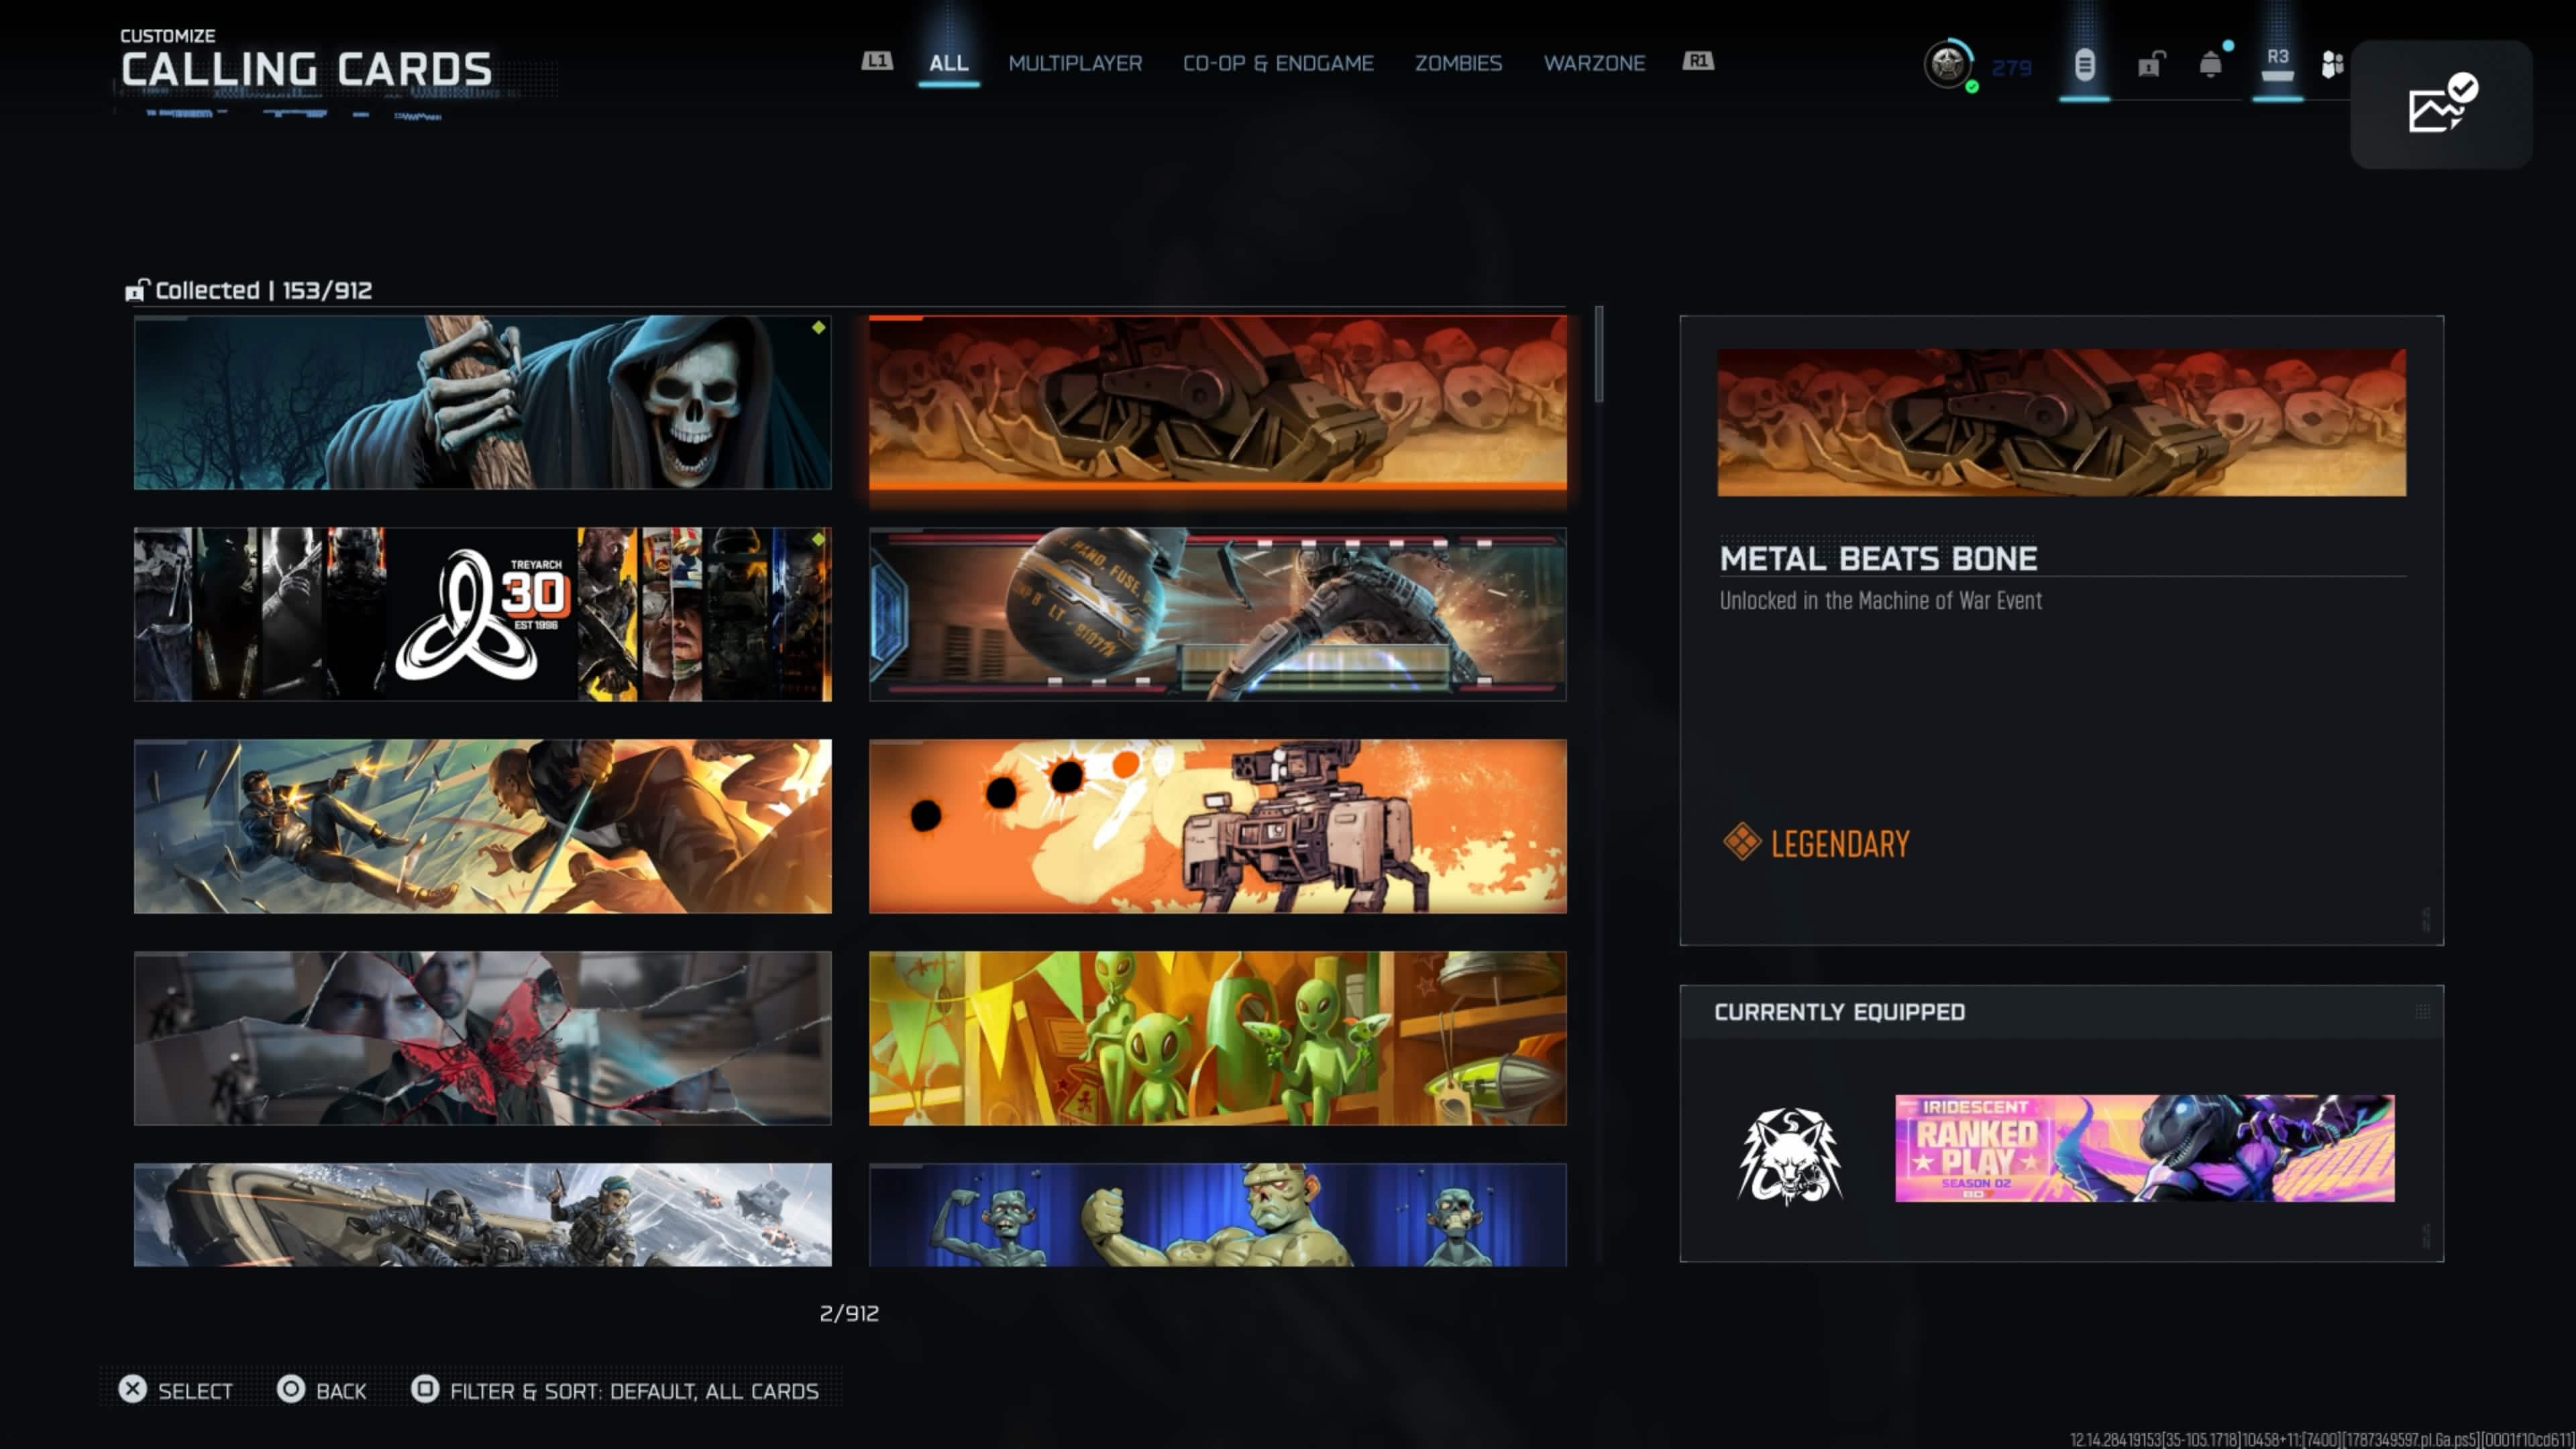Viewport: 2576px width, 1449px height.
Task: Click the R1 next tab icon
Action: click(1698, 61)
